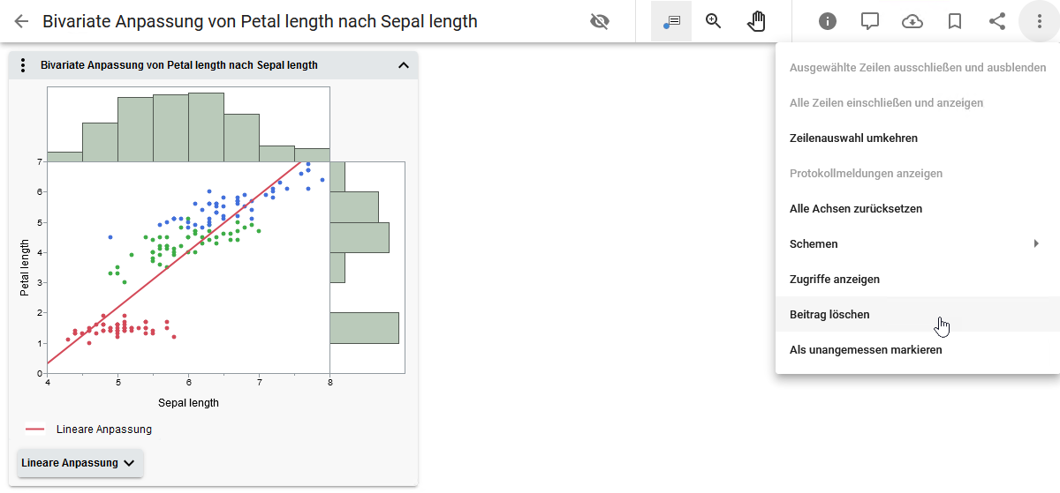Select the hand pan tool

(756, 21)
